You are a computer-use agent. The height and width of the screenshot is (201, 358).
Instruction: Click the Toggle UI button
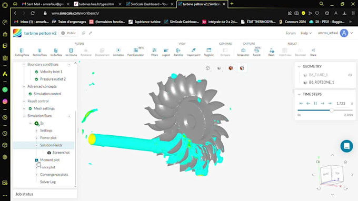208,52
